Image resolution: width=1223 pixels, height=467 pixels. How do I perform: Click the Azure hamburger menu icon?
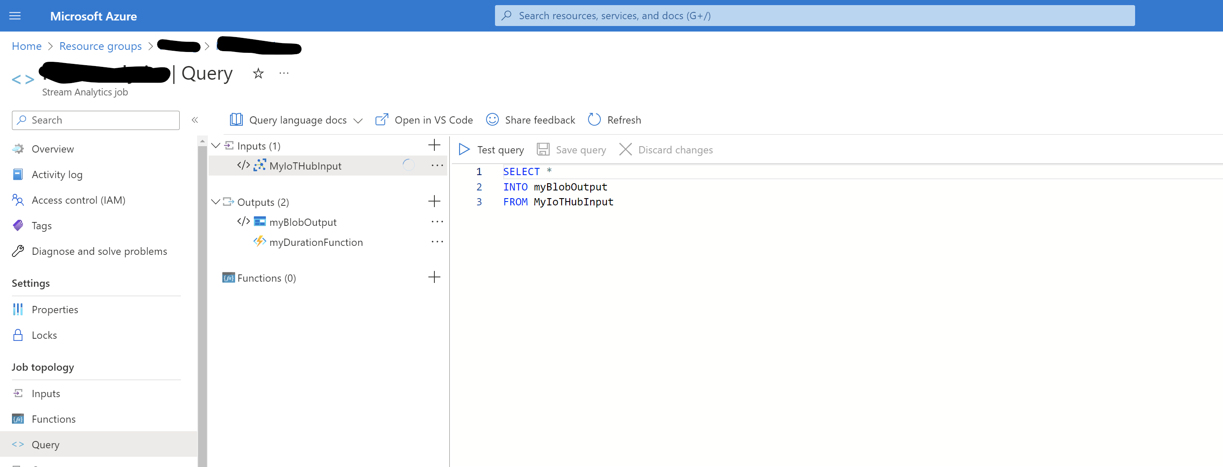pyautogui.click(x=15, y=16)
